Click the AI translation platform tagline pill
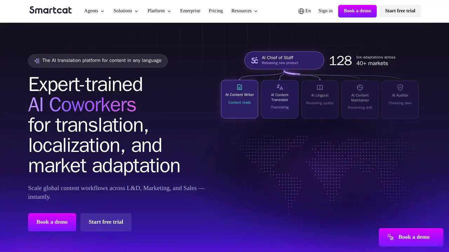This screenshot has width=449, height=252. pos(98,61)
